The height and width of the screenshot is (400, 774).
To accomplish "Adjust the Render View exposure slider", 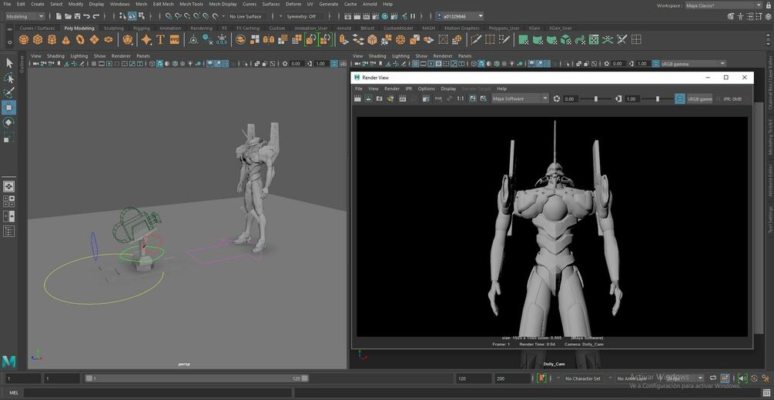I will coord(596,98).
